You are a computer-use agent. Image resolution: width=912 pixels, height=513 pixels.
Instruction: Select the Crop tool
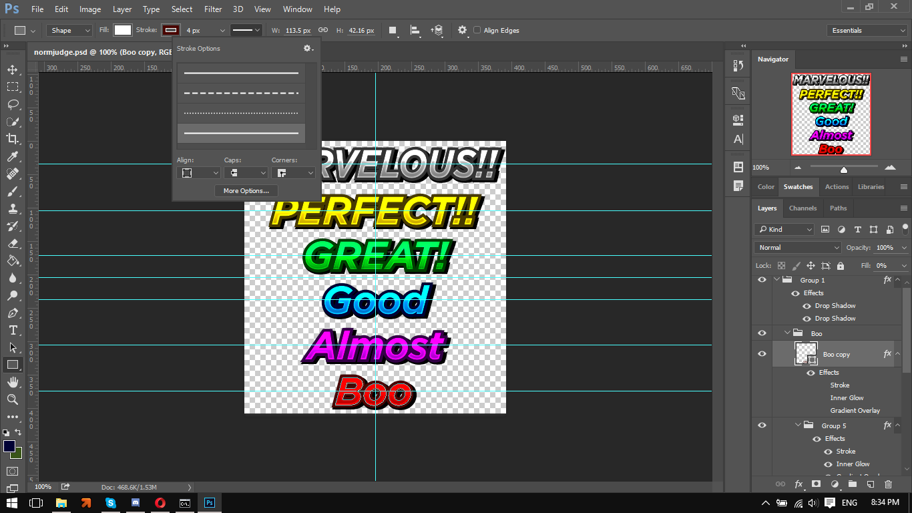pos(13,139)
